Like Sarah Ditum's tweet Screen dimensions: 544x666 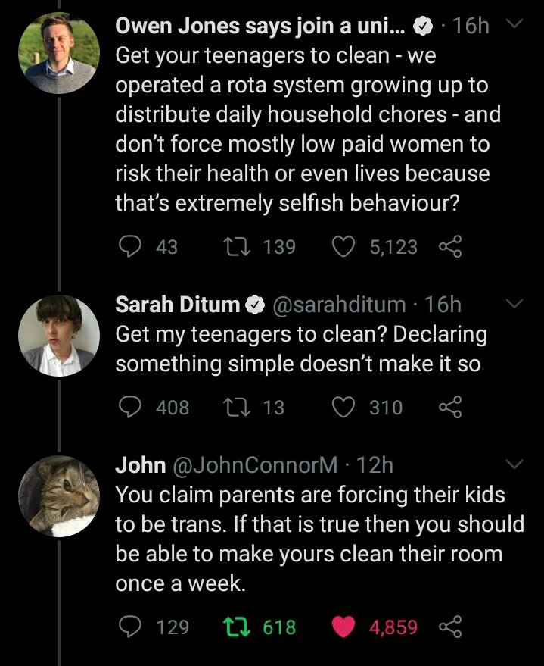pos(344,407)
